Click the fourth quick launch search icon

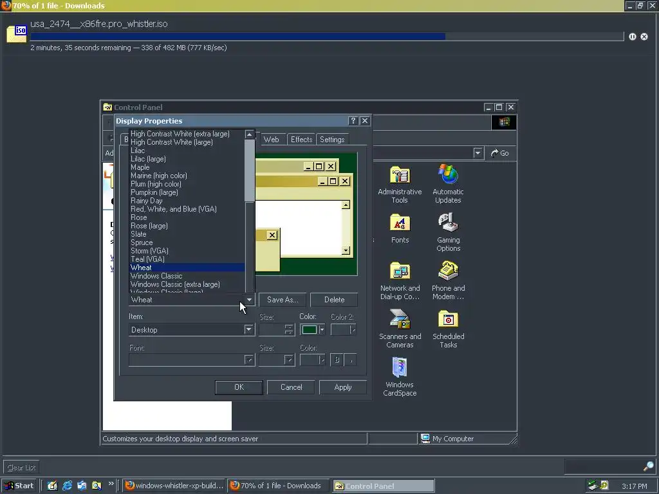pyautogui.click(x=97, y=486)
